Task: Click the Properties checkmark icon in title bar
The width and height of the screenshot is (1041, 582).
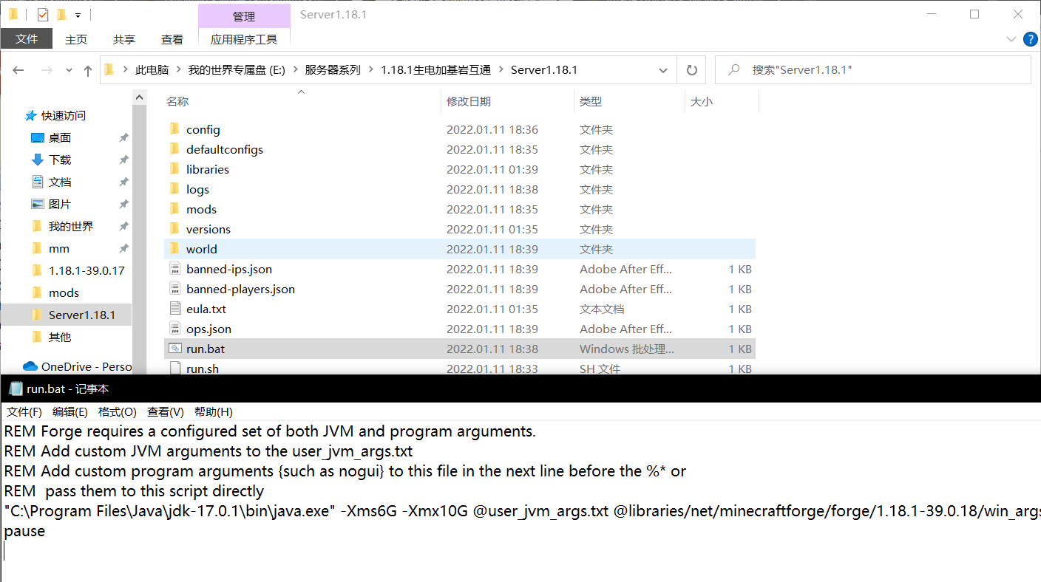Action: (x=43, y=14)
